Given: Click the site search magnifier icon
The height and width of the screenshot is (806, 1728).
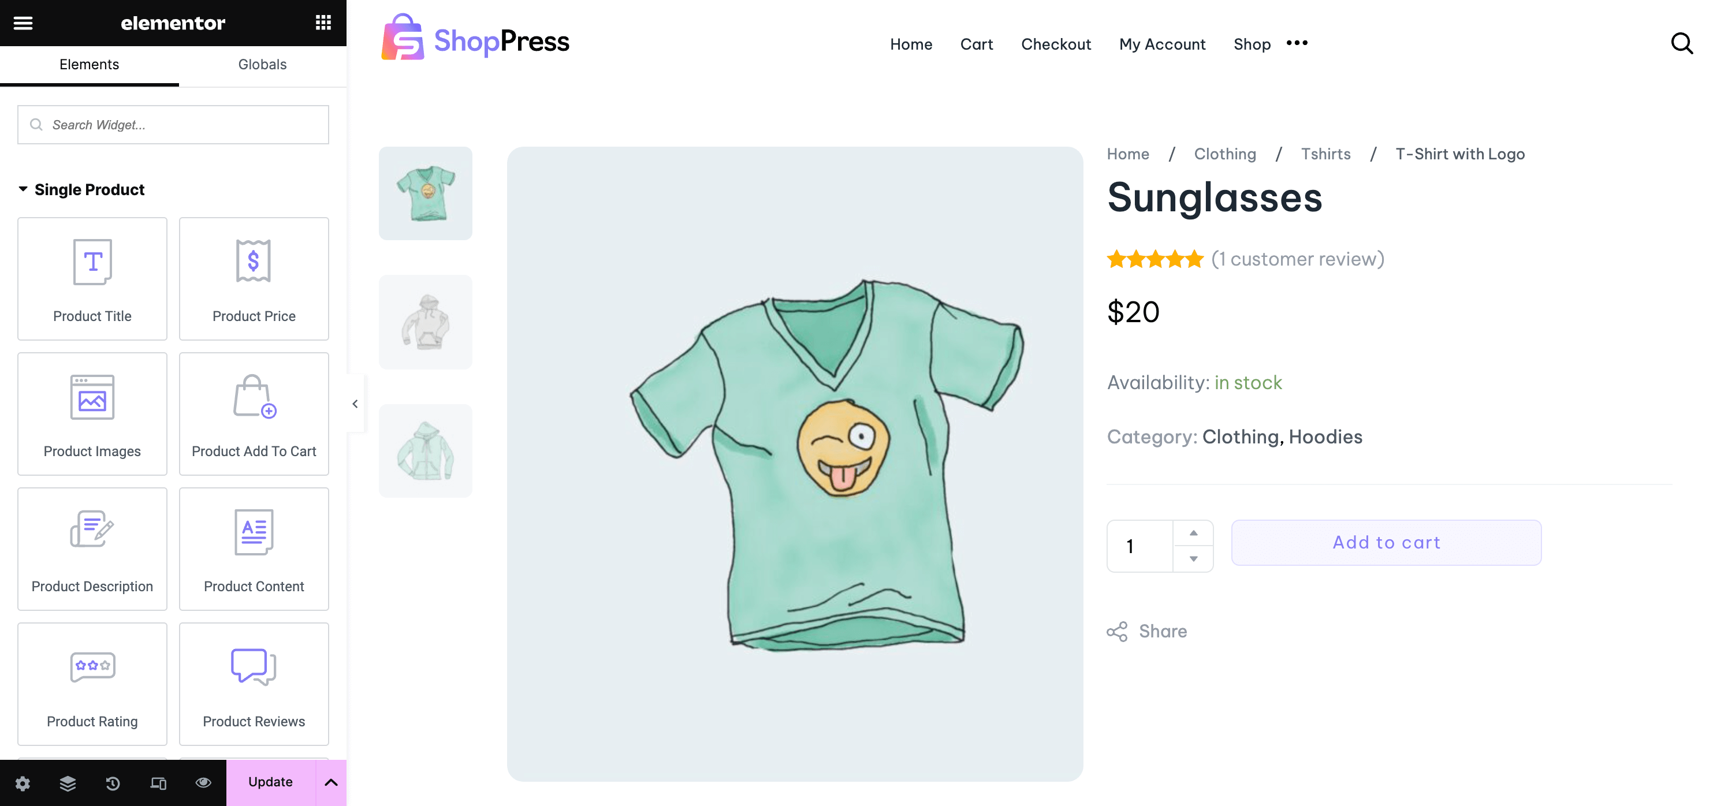Looking at the screenshot, I should tap(1681, 43).
